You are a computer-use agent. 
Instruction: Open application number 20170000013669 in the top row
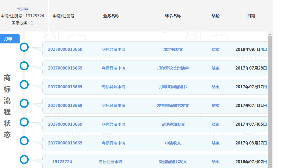(x=66, y=49)
